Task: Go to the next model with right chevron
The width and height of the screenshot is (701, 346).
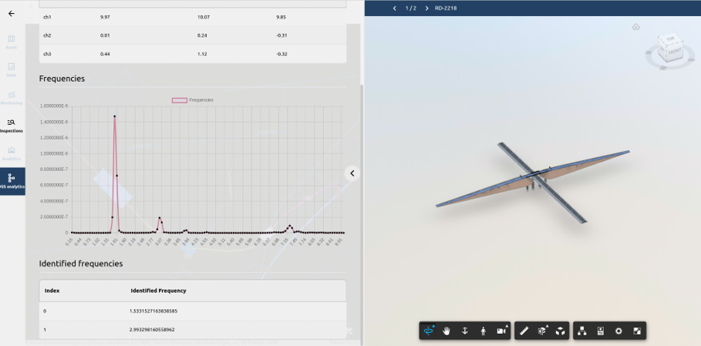Action: coord(426,8)
